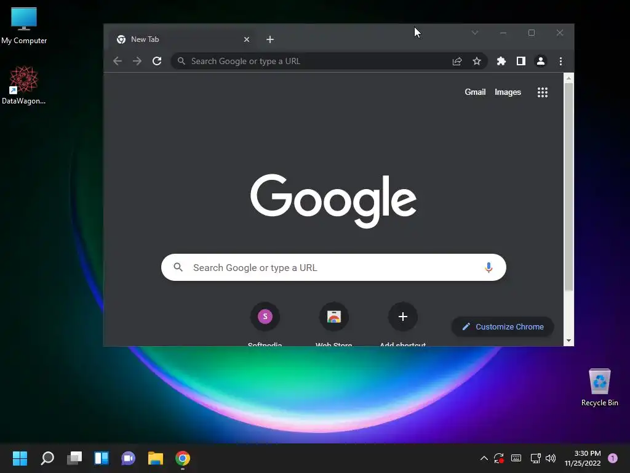
Task: Reload the page in Chrome
Action: 157,61
